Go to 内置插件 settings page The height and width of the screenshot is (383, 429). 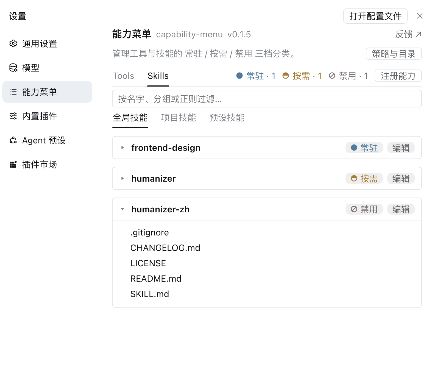tap(47, 116)
